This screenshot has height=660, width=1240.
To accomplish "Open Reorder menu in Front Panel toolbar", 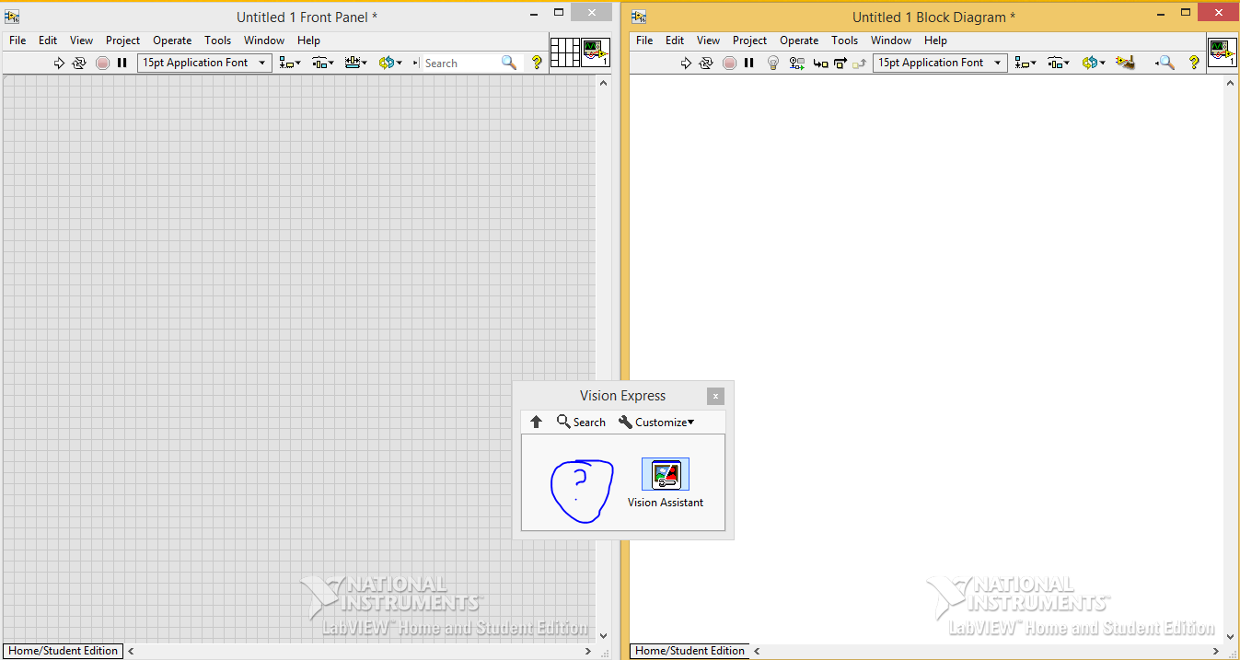I will click(x=390, y=63).
